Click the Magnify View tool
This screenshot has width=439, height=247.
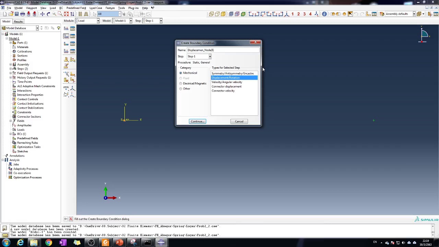point(54,14)
